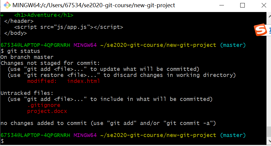
Task: Click the 'no changes added to commit' line
Action: click(x=108, y=123)
